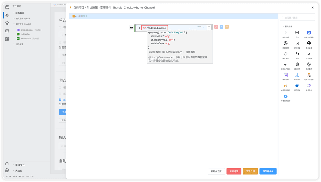321x182 pixels.
Task: Open the layers sidebar icon
Action: click(x=7, y=23)
